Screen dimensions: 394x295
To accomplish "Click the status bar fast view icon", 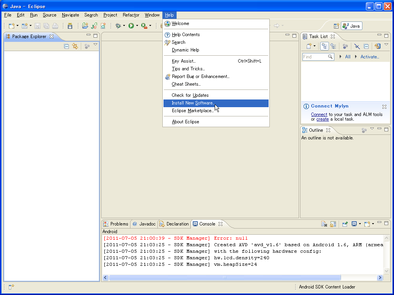I will click(11, 287).
